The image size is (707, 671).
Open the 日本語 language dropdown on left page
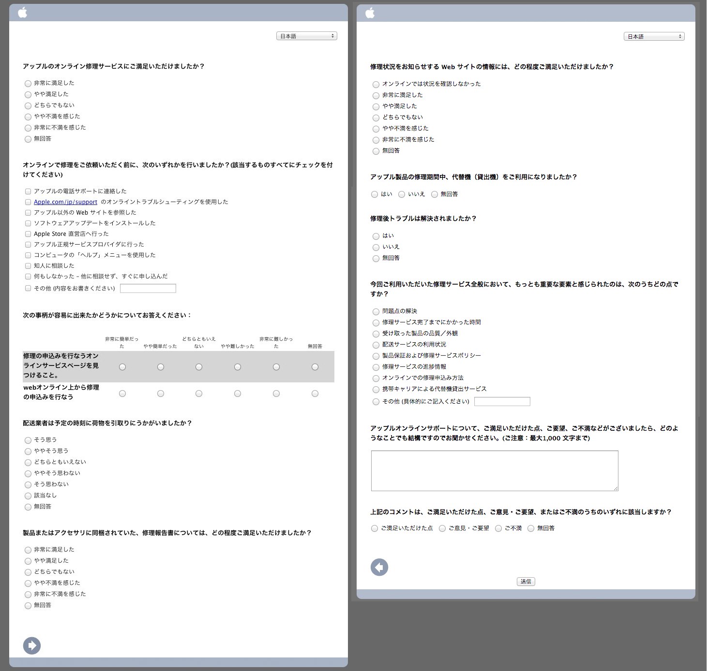tap(306, 36)
